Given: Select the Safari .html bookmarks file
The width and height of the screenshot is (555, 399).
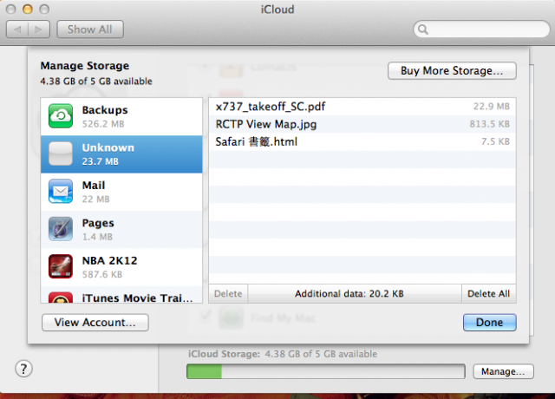Looking at the screenshot, I should (362, 141).
